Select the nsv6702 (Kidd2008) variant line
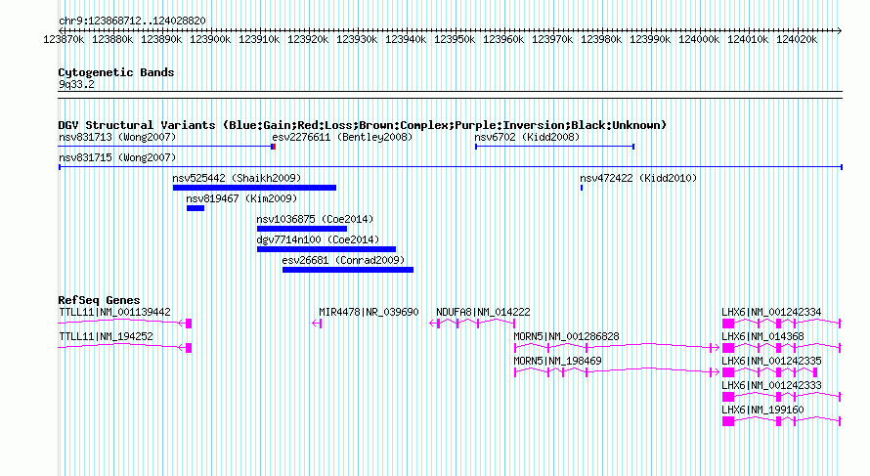 click(555, 147)
